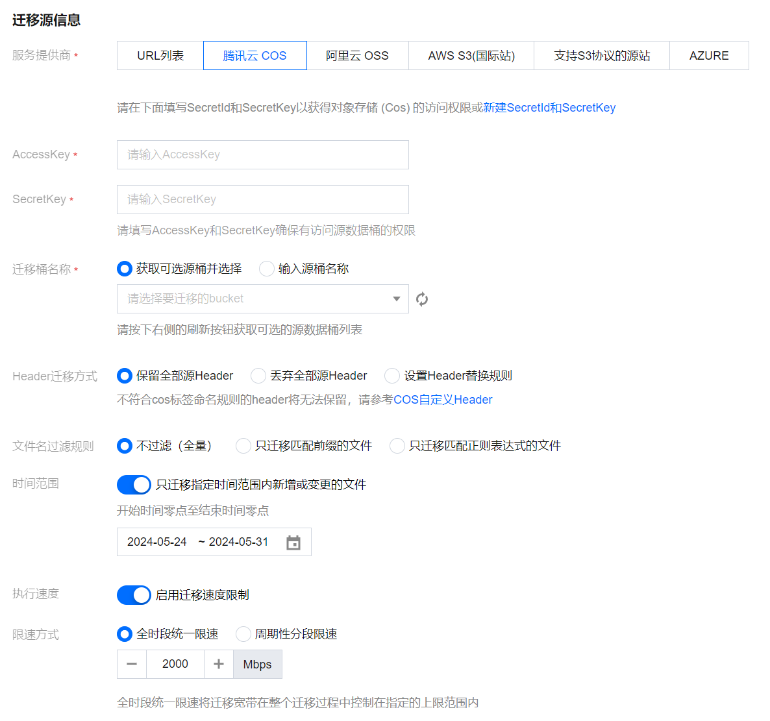Increase speed limit with plus button
The image size is (770, 721).
(219, 664)
